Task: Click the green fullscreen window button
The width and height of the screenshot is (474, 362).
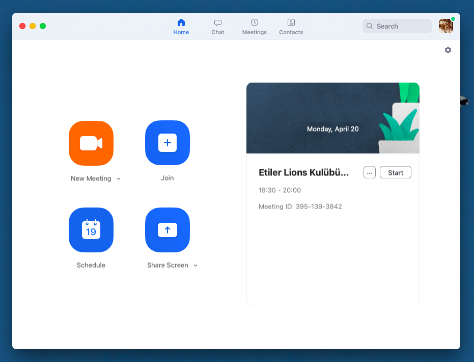Action: tap(43, 26)
